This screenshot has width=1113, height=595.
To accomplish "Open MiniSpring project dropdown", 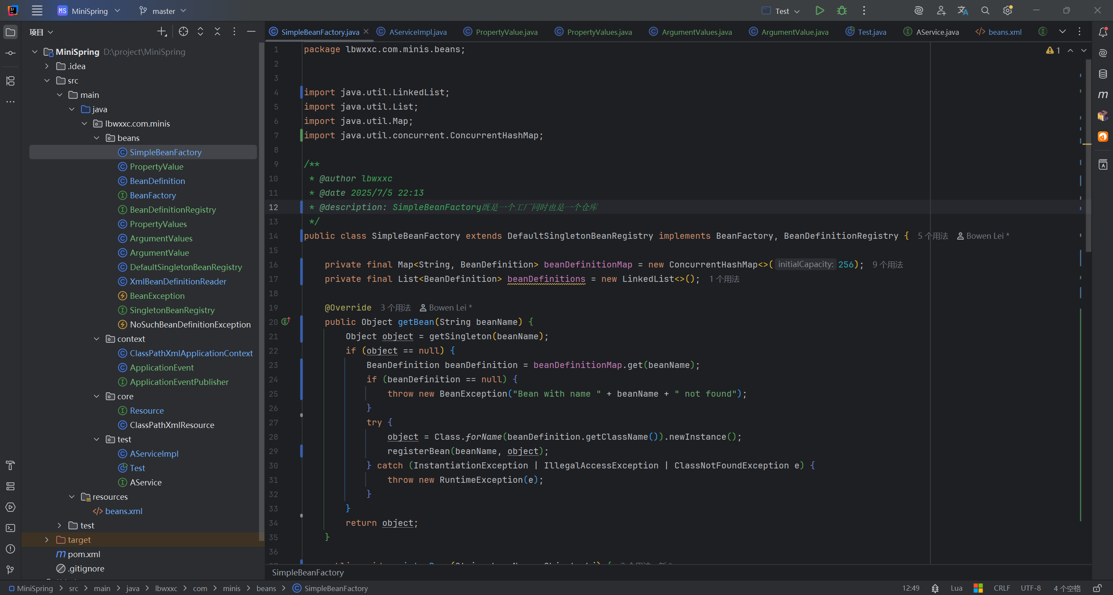I will click(x=89, y=10).
